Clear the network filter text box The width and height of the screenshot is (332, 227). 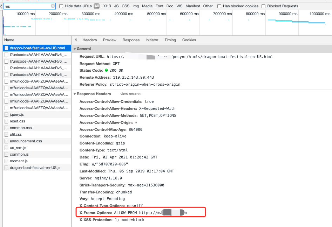[x=53, y=6]
